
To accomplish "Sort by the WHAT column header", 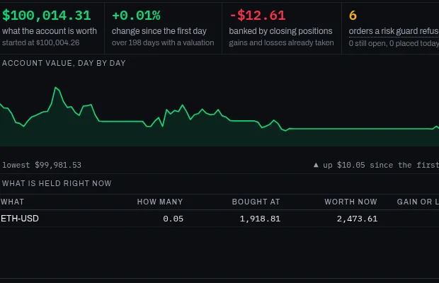I will (12, 202).
